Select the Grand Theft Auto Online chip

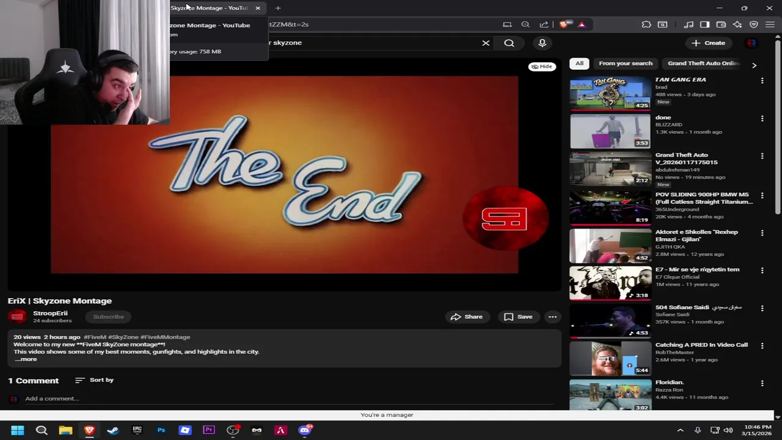click(703, 64)
